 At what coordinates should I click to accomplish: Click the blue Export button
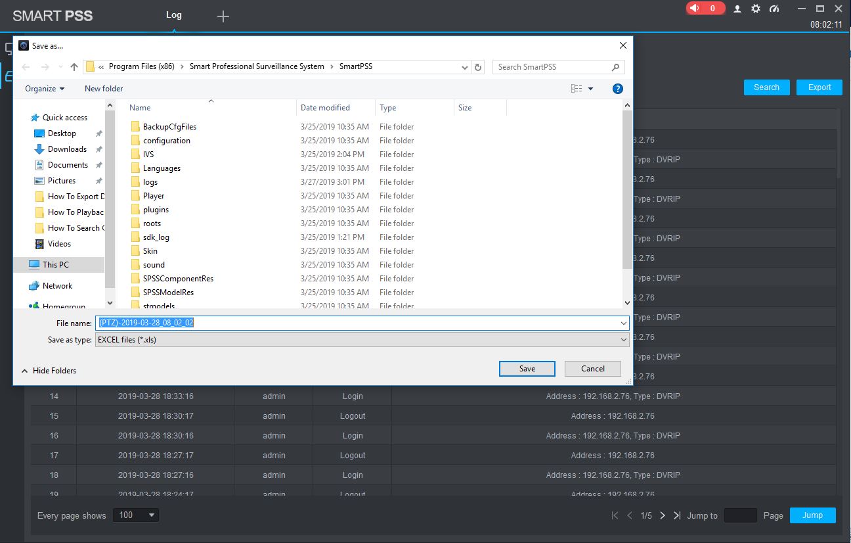pyautogui.click(x=819, y=87)
